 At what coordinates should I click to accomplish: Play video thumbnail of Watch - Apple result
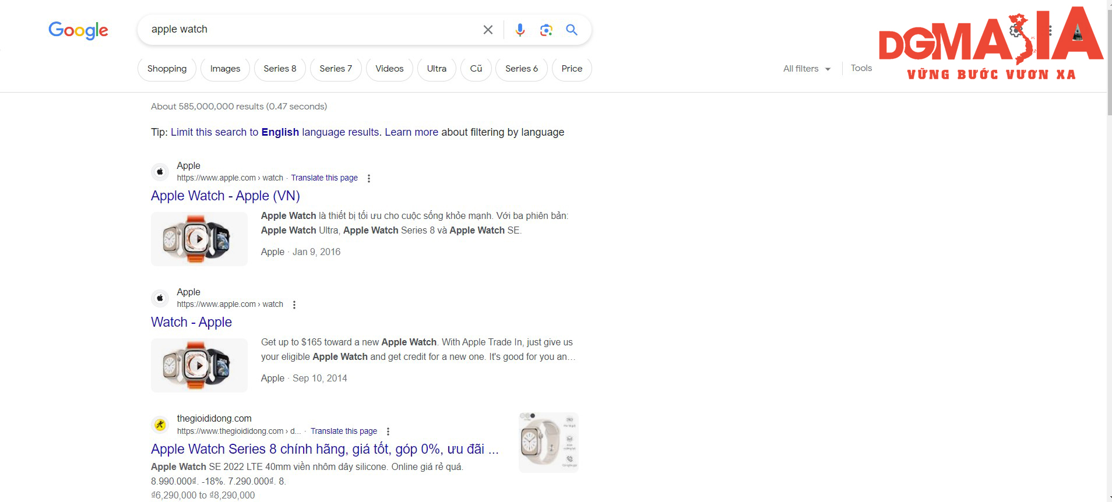[x=199, y=365]
